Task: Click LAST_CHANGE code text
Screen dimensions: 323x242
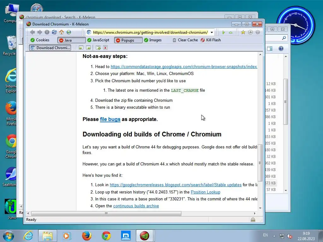Action: 185,90
